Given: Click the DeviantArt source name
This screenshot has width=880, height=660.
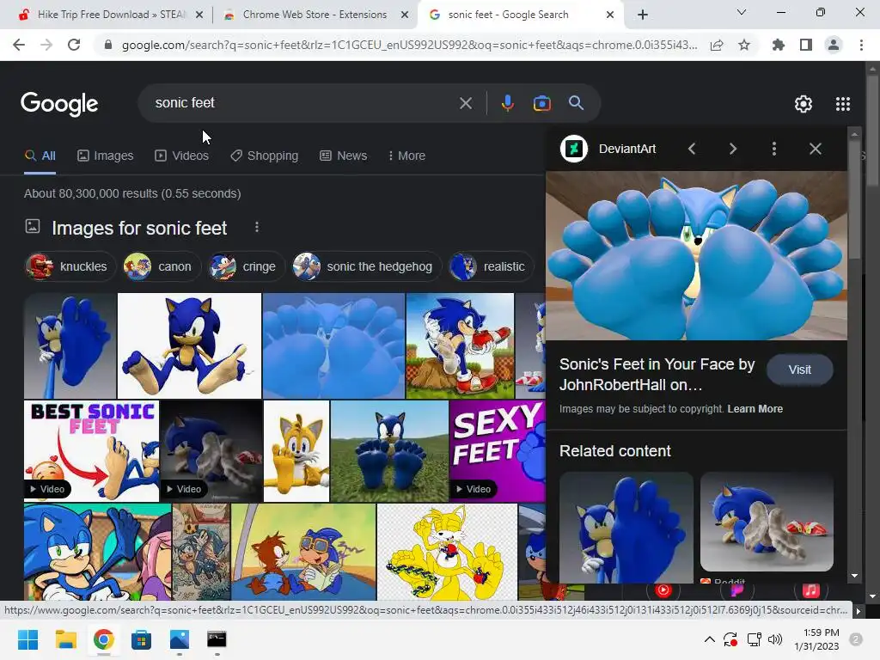Looking at the screenshot, I should pos(626,149).
